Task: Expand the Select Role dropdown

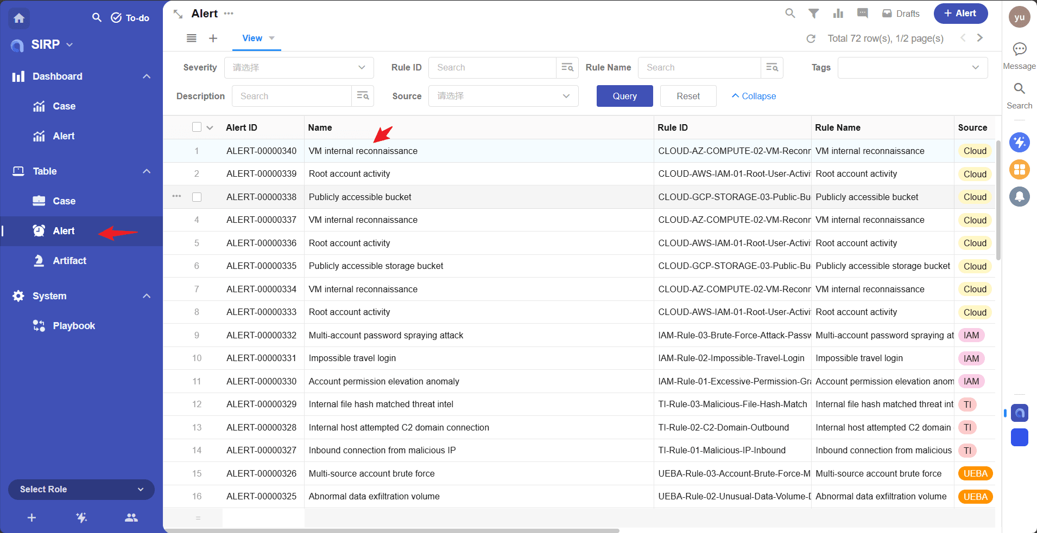Action: pyautogui.click(x=81, y=489)
